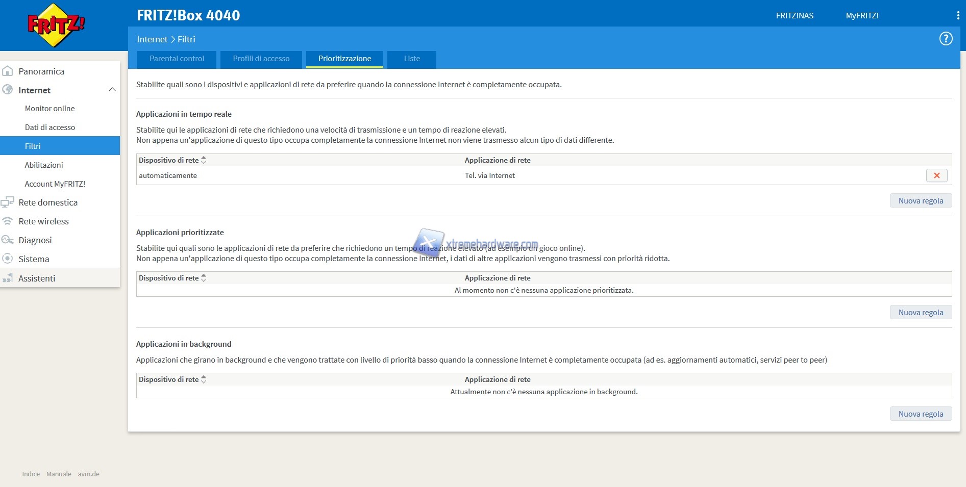Click the Panoramica home icon
The height and width of the screenshot is (487, 966).
pyautogui.click(x=8, y=71)
